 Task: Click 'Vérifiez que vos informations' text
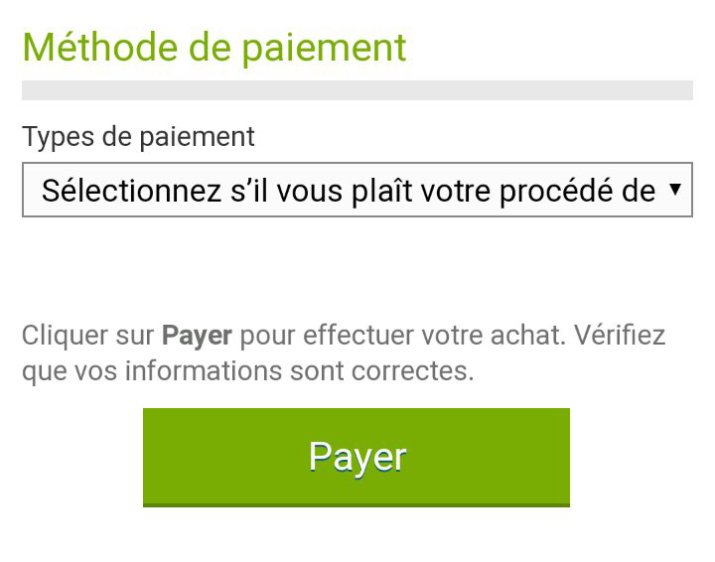(344, 353)
